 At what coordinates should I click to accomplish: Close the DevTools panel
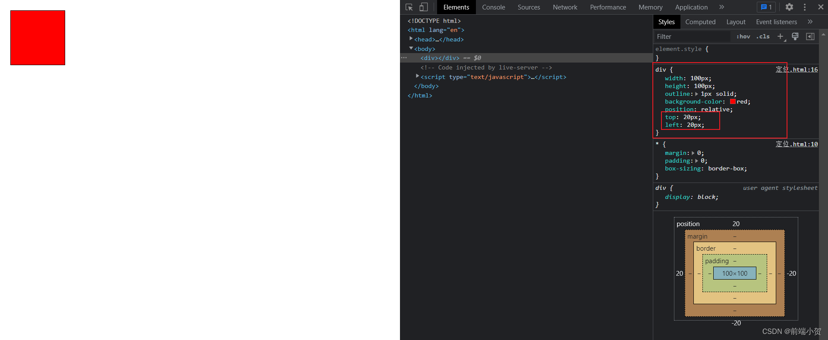(821, 7)
